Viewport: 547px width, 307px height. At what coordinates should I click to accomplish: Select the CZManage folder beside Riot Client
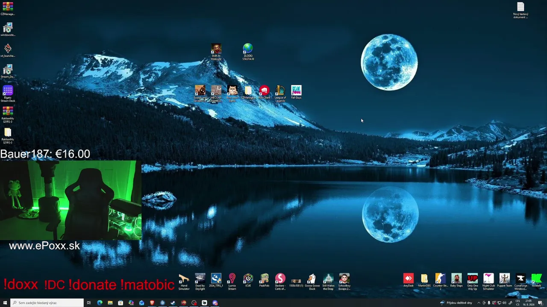click(248, 93)
